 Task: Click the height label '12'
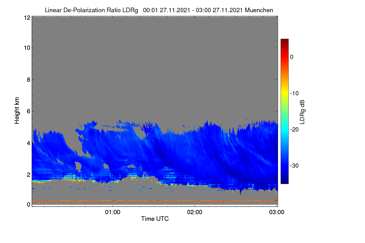[26, 18]
